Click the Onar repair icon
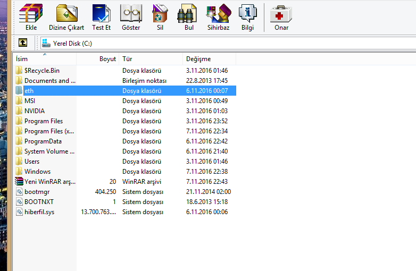The width and height of the screenshot is (416, 271). tap(281, 14)
